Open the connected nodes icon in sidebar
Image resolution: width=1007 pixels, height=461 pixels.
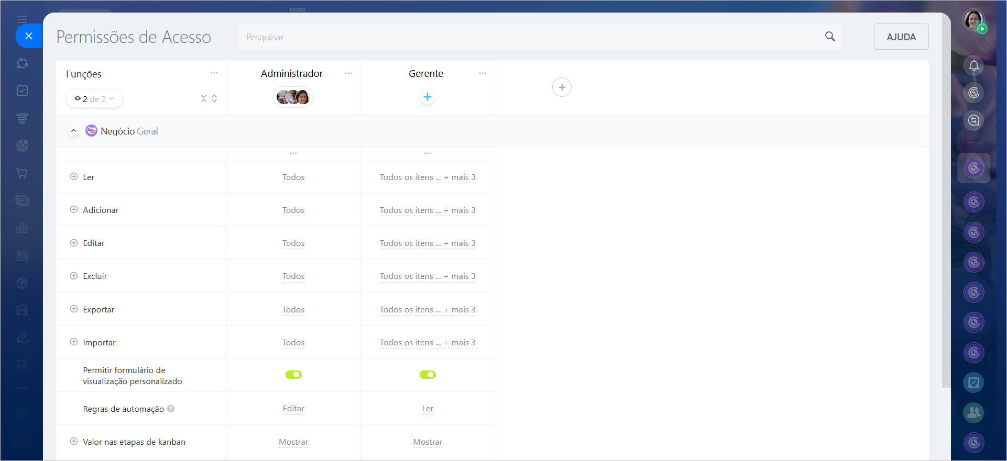(22, 63)
